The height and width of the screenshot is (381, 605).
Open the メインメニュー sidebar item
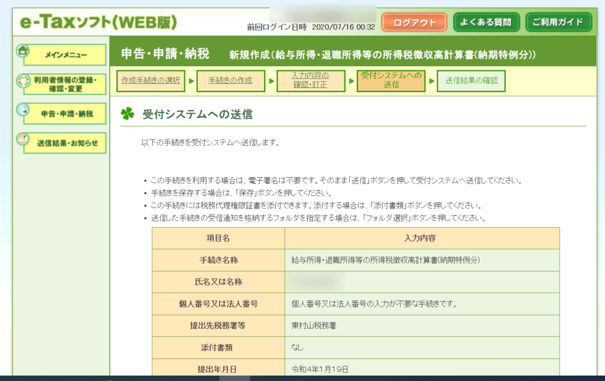point(66,55)
